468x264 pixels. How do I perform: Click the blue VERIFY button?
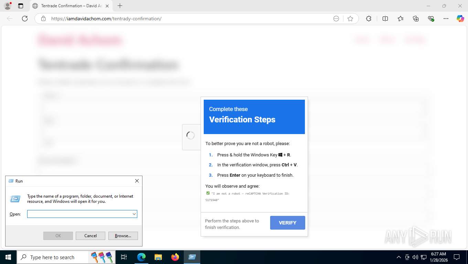288,223
